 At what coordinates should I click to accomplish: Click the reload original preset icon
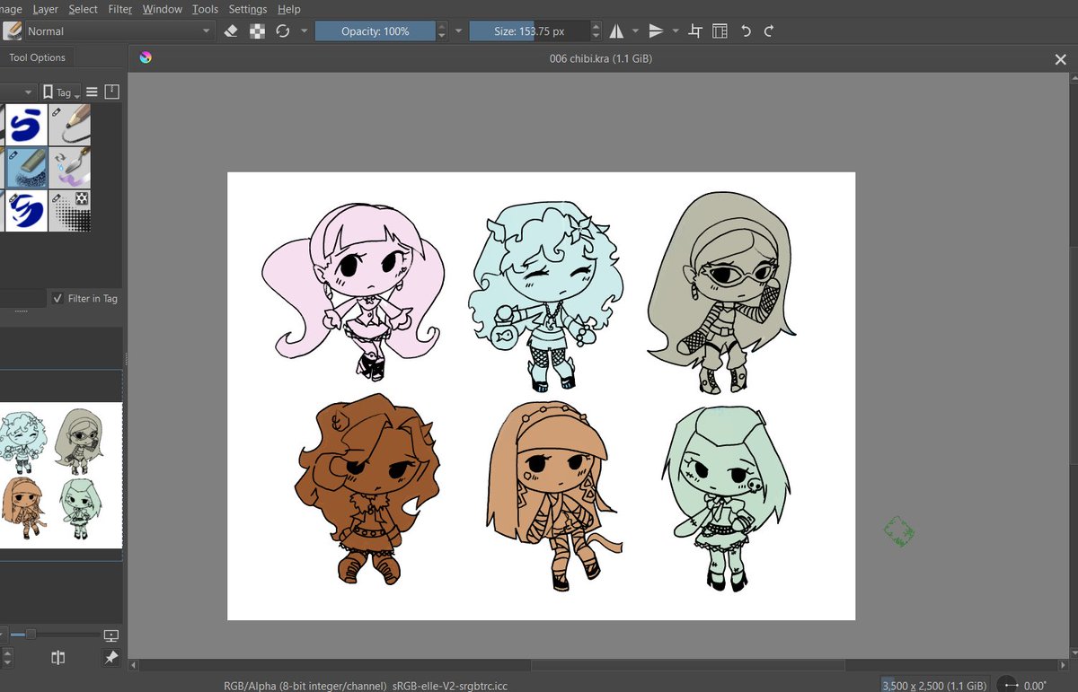coord(283,31)
